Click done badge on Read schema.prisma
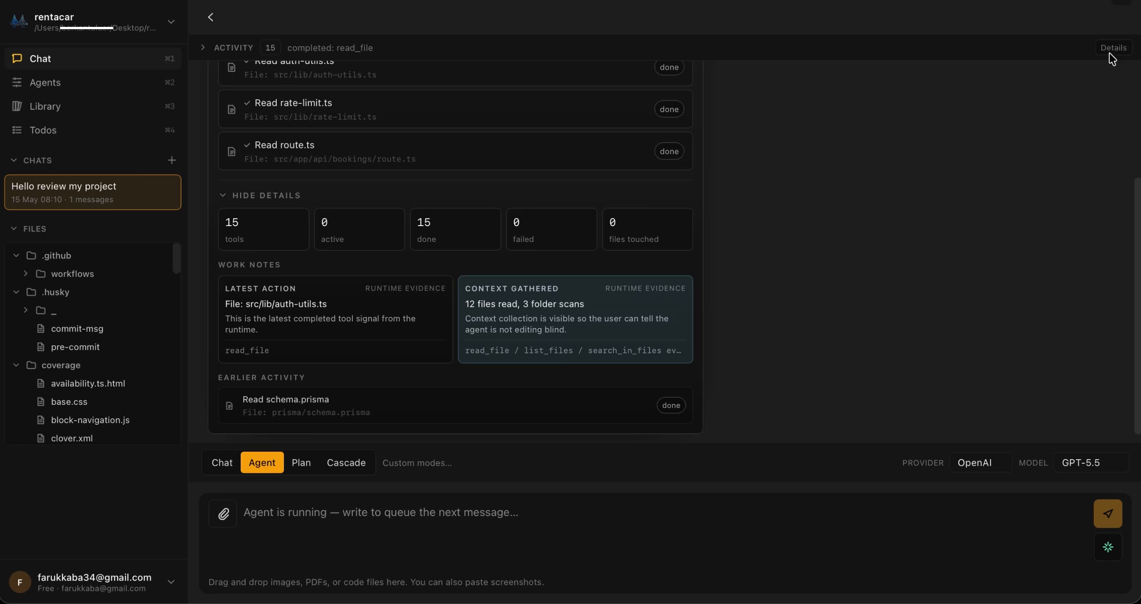Image resolution: width=1141 pixels, height=604 pixels. 671,406
